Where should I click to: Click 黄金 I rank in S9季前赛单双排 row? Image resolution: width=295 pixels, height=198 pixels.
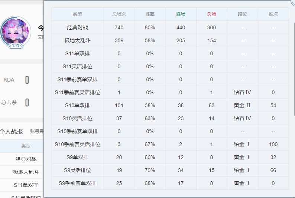242,183
